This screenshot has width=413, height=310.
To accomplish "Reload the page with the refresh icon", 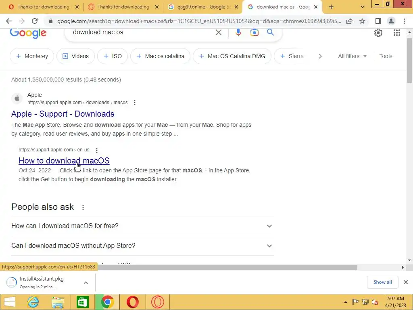I will [35, 21].
